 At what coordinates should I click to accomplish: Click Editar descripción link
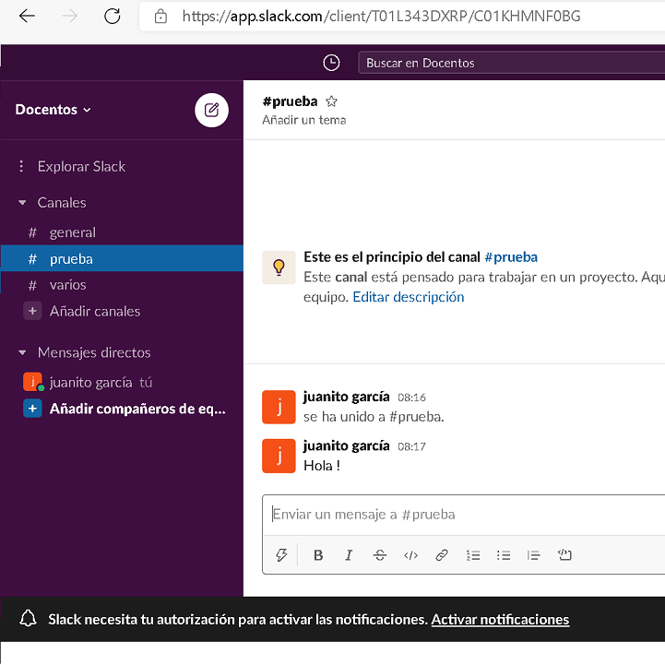pos(408,297)
